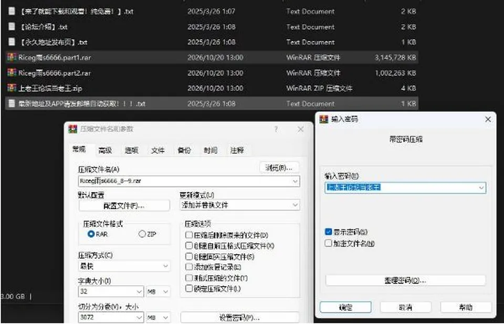Open the 选项 tab
Image resolution: width=504 pixels, height=324 pixels.
point(131,150)
